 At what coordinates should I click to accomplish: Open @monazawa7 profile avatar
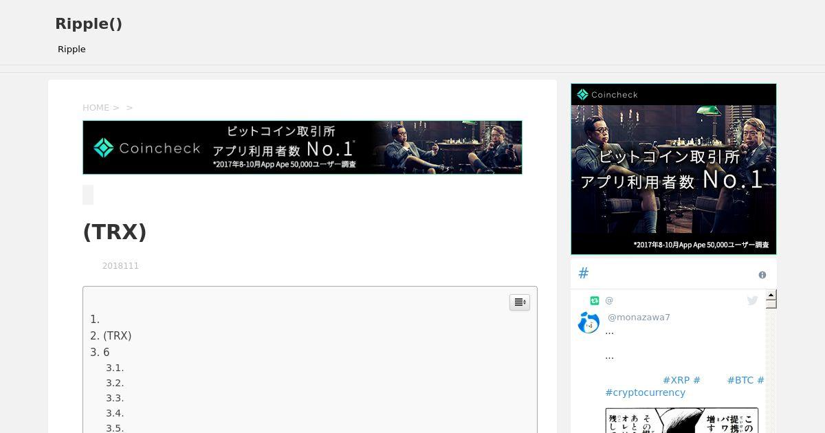pyautogui.click(x=588, y=322)
